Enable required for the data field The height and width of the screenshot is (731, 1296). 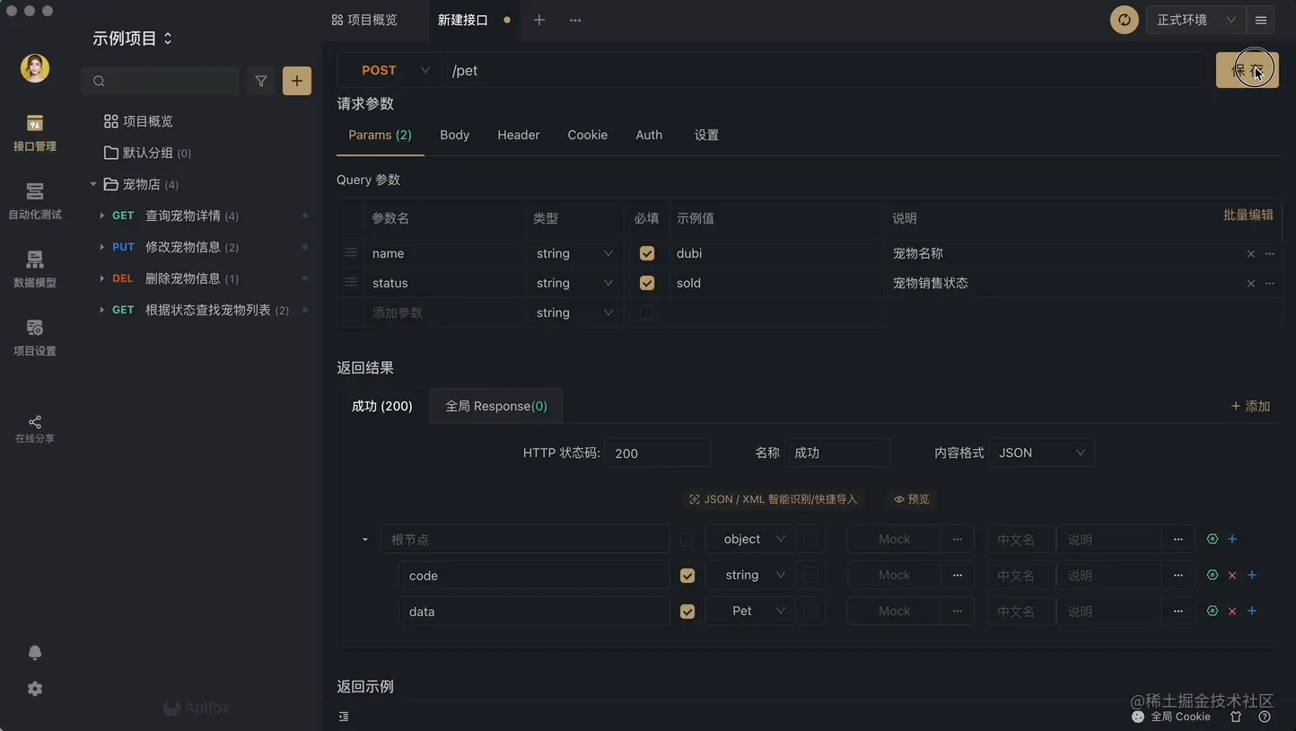(x=687, y=611)
